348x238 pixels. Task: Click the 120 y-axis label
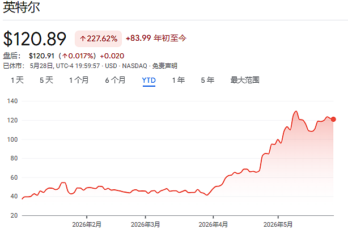(x=12, y=120)
